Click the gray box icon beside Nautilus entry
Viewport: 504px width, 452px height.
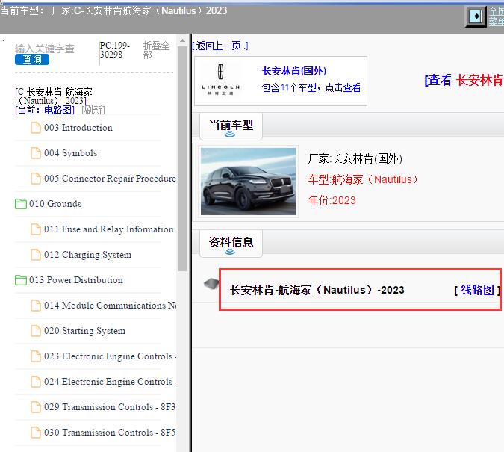211,284
